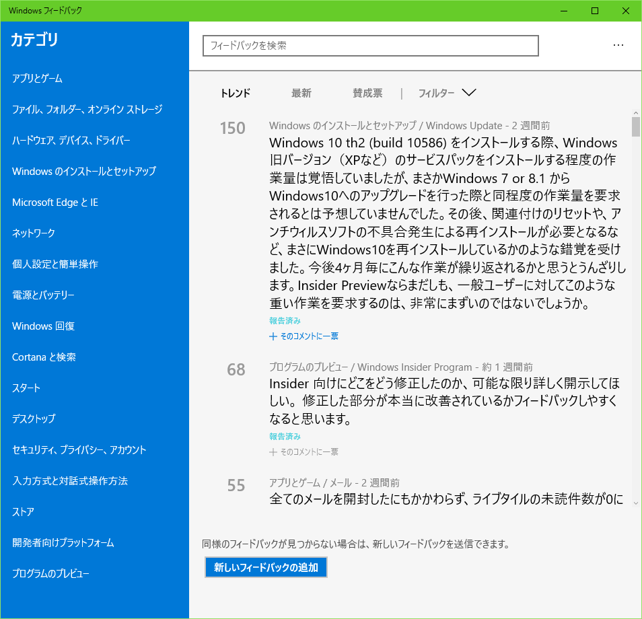Open プログラムのプレビュー category

click(x=50, y=573)
